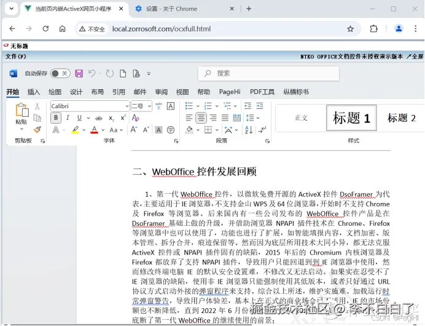
Task: Apply yellow text highlight color
Action: point(76,130)
